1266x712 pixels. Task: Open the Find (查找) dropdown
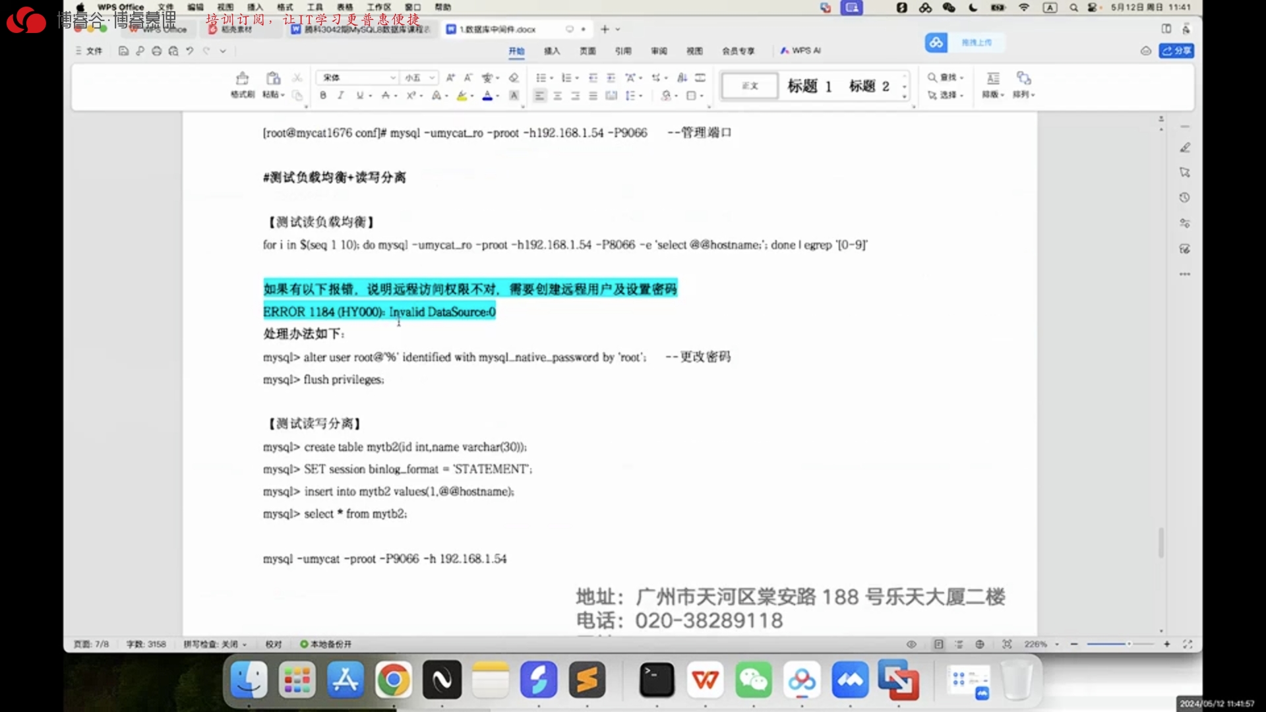(946, 78)
